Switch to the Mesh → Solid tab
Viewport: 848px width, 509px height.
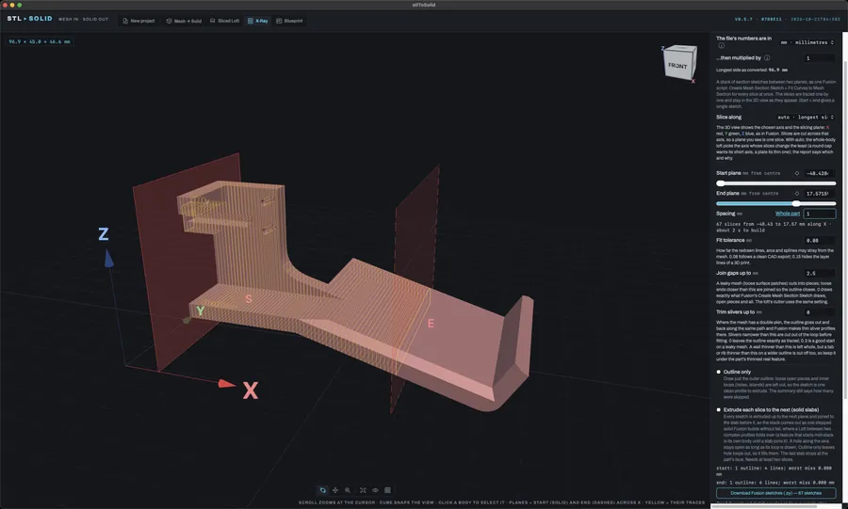184,21
